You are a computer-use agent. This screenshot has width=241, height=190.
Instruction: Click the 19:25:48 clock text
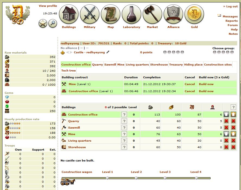coord(50,14)
